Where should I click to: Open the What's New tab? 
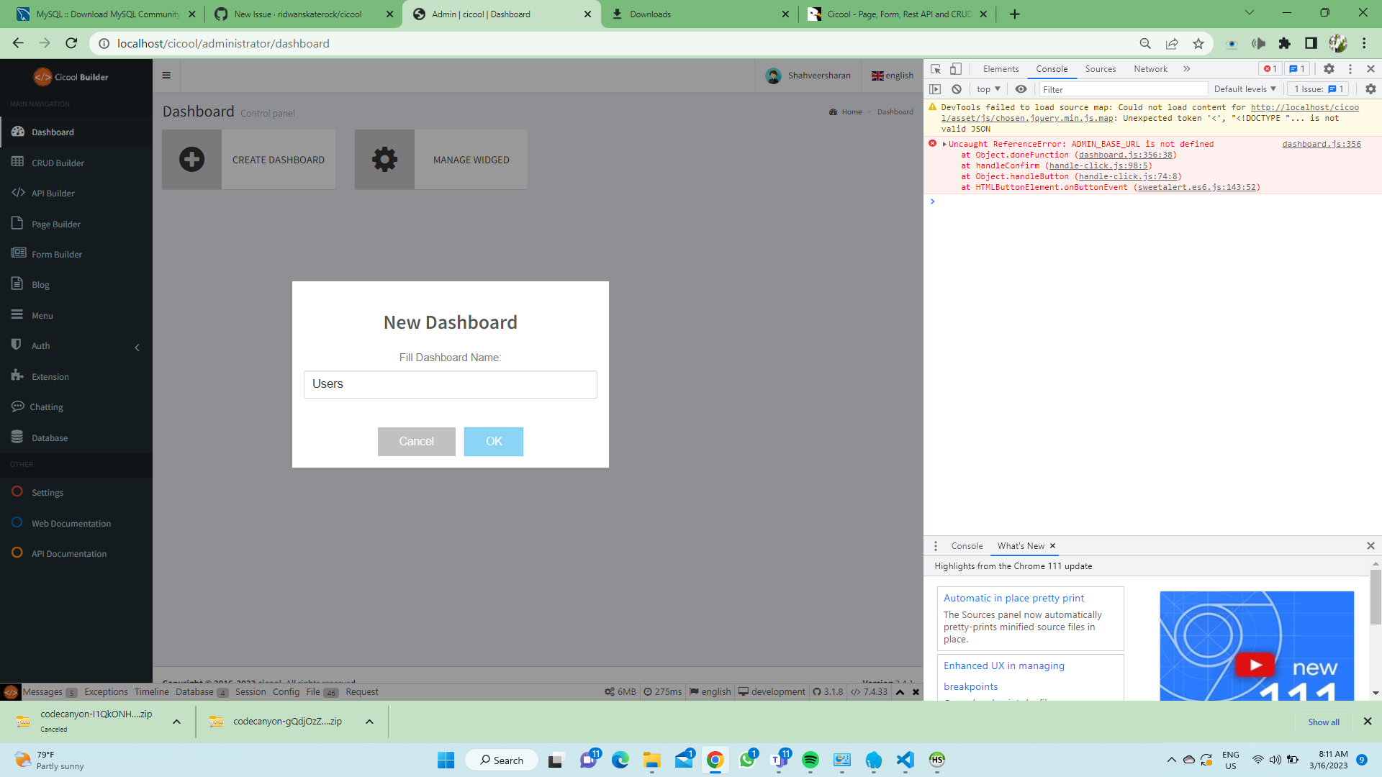1021,545
